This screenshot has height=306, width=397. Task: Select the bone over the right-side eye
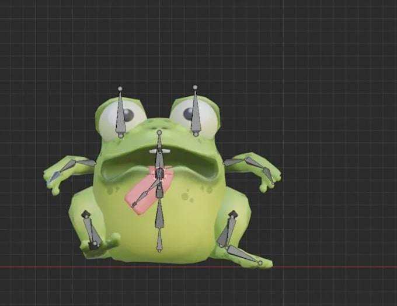pos(196,112)
